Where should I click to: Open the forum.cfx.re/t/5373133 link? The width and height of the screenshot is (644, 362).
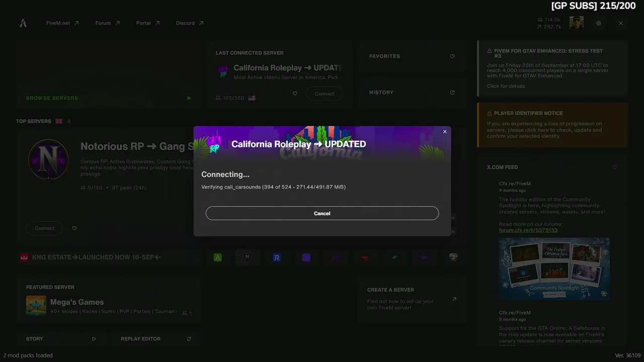pos(528,230)
